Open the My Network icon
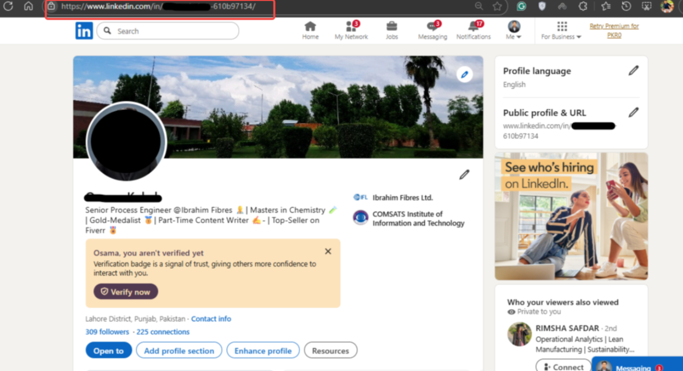The width and height of the screenshot is (683, 371). tap(350, 31)
